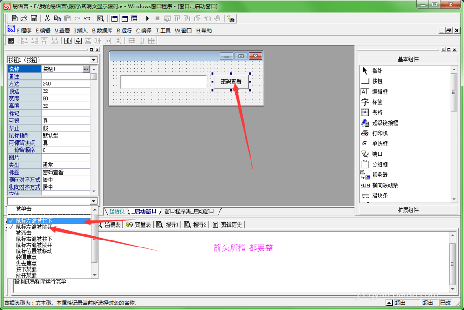Viewport: 464px width, 310px height.
Task: Select the 打印机 printer component
Action: point(380,133)
